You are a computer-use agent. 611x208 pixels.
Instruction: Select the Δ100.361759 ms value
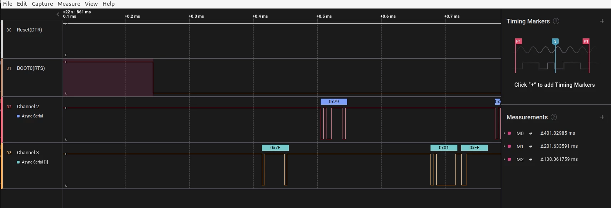pos(559,159)
